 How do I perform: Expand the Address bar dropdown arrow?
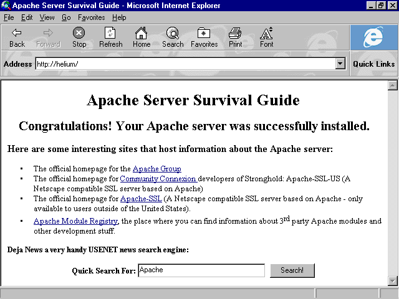pyautogui.click(x=340, y=64)
